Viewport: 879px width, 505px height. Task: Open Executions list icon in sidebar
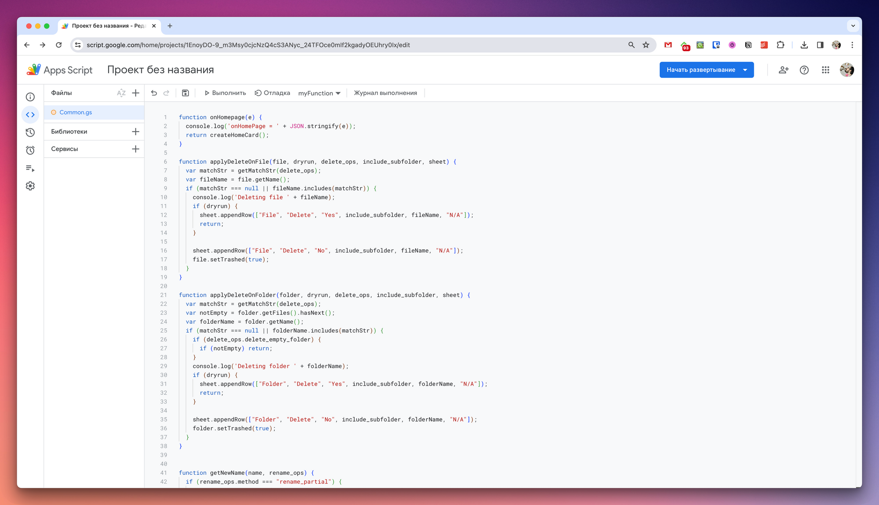tap(30, 168)
